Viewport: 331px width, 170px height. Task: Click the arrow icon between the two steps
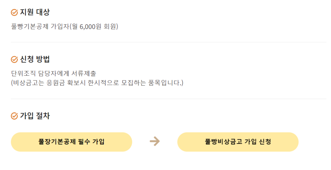pos(155,141)
